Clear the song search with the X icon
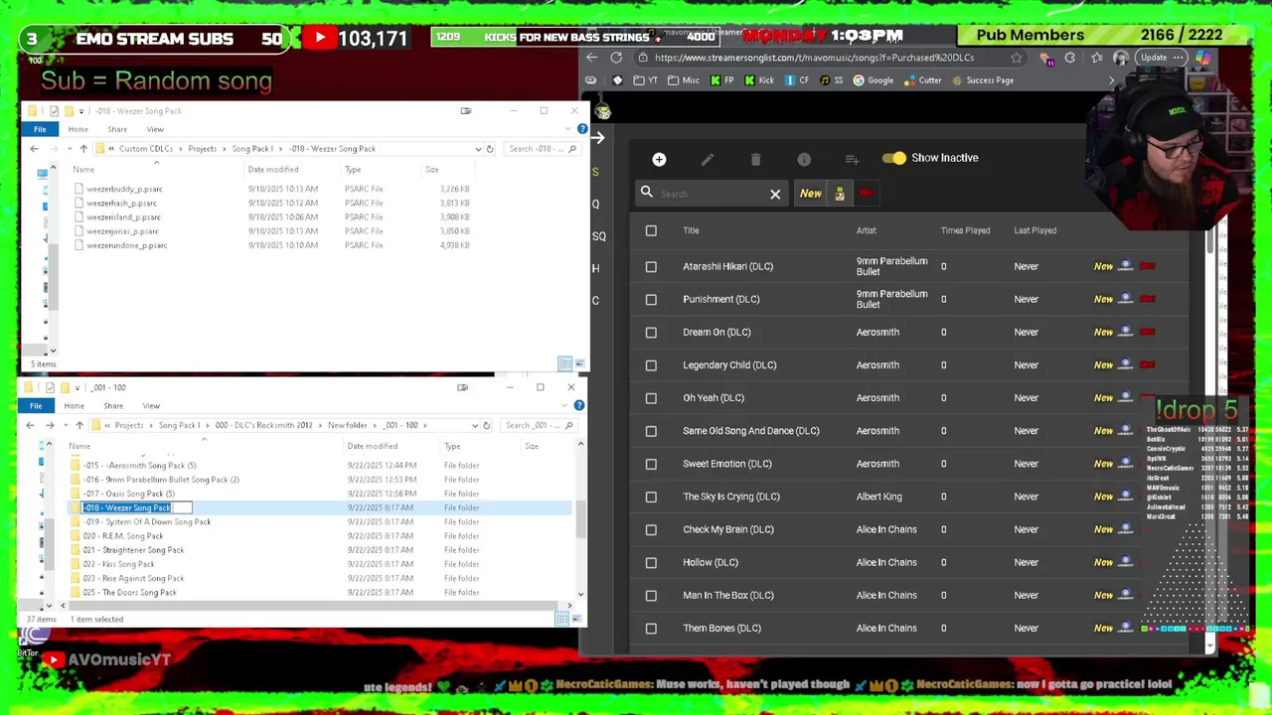The image size is (1272, 715). (x=775, y=195)
